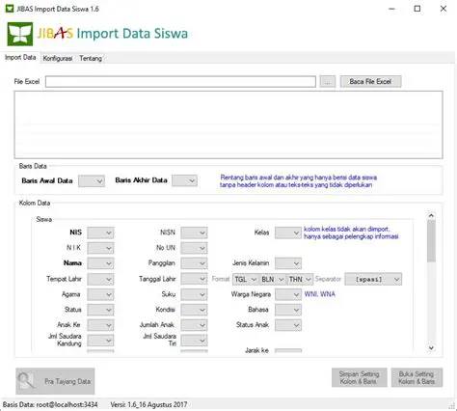Viewport: 457px width, 411px height.
Task: Switch to the Import Data tab
Action: [20, 58]
